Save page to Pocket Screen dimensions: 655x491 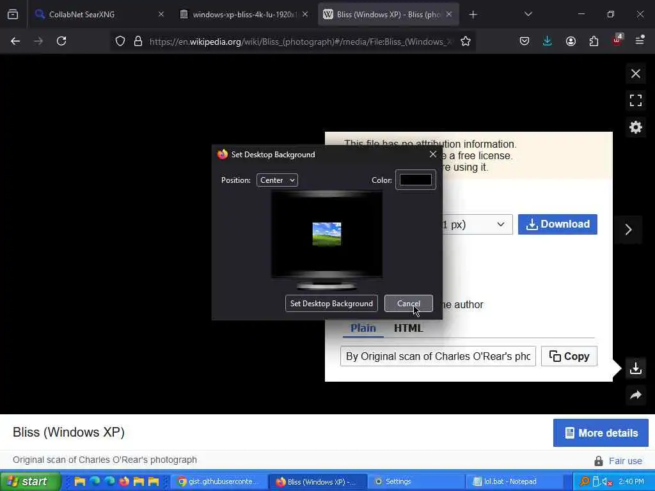point(525,41)
